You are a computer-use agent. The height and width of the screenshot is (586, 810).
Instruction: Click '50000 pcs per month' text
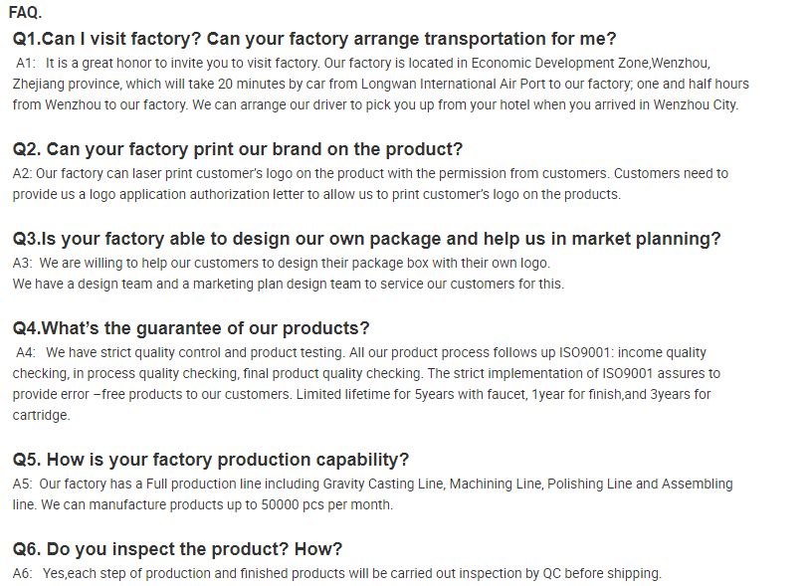(x=326, y=505)
